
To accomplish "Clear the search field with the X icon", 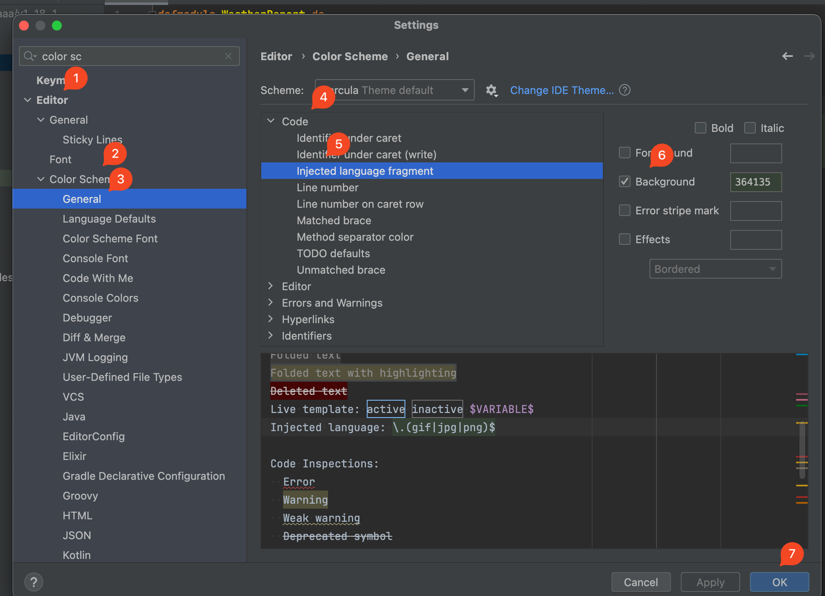I will tap(228, 56).
